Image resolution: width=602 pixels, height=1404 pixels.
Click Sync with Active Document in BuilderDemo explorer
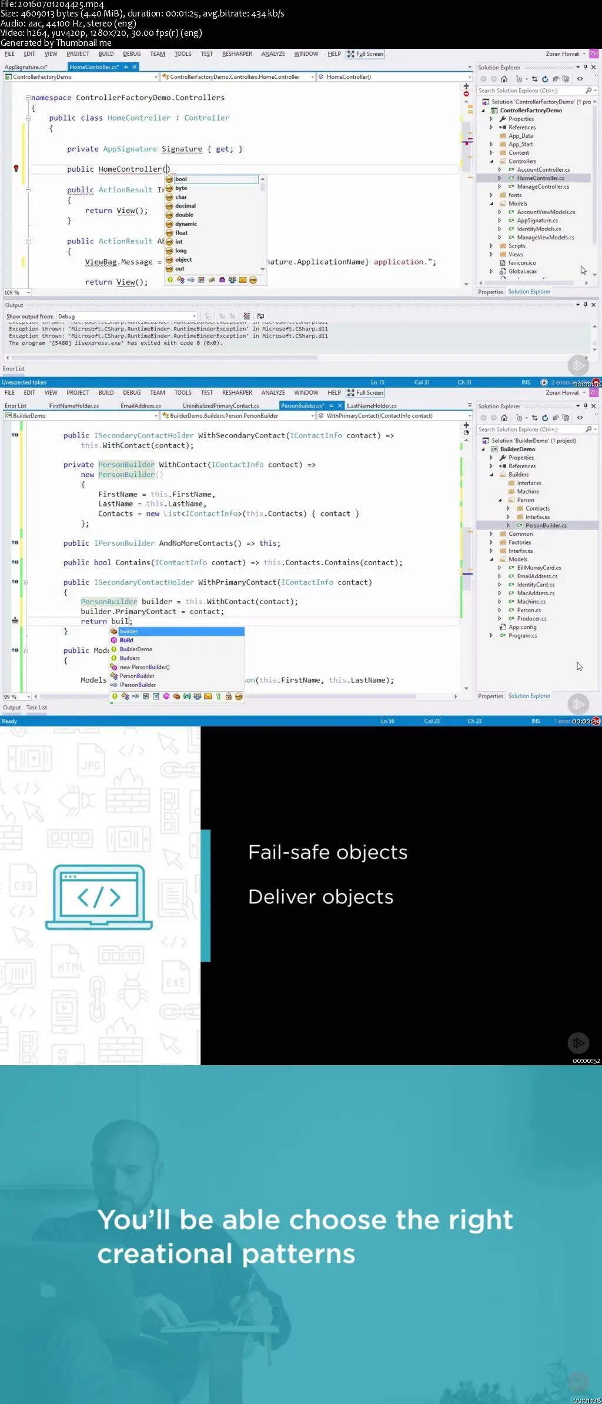coord(534,418)
